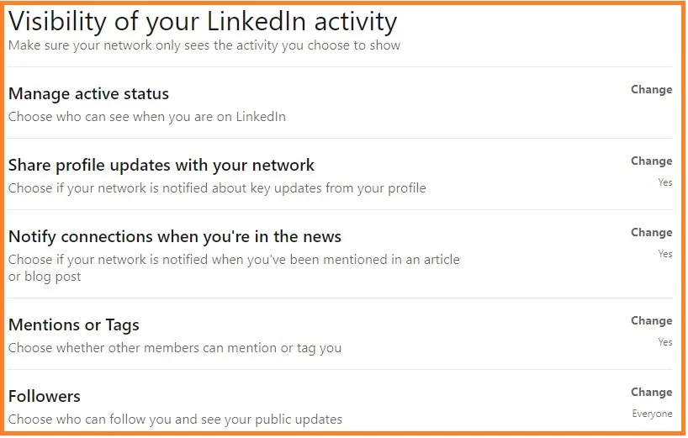Click description about members mentioning or tagging you
The width and height of the screenshot is (688, 438).
click(175, 348)
